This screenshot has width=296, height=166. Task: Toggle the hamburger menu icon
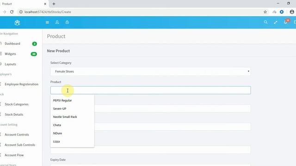click(x=47, y=23)
